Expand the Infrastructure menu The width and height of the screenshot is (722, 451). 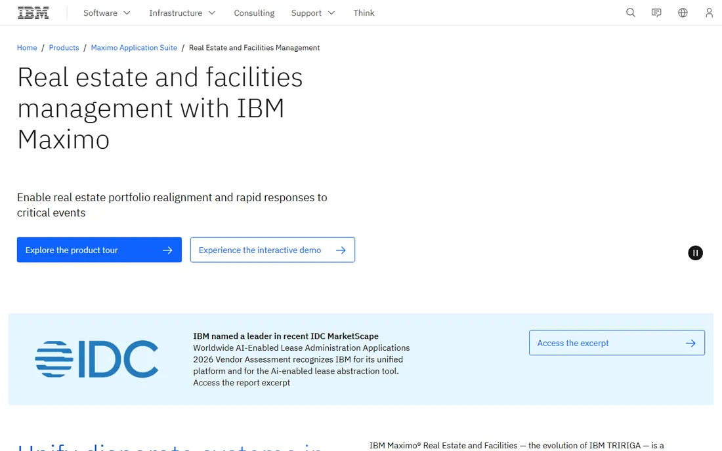pos(182,13)
